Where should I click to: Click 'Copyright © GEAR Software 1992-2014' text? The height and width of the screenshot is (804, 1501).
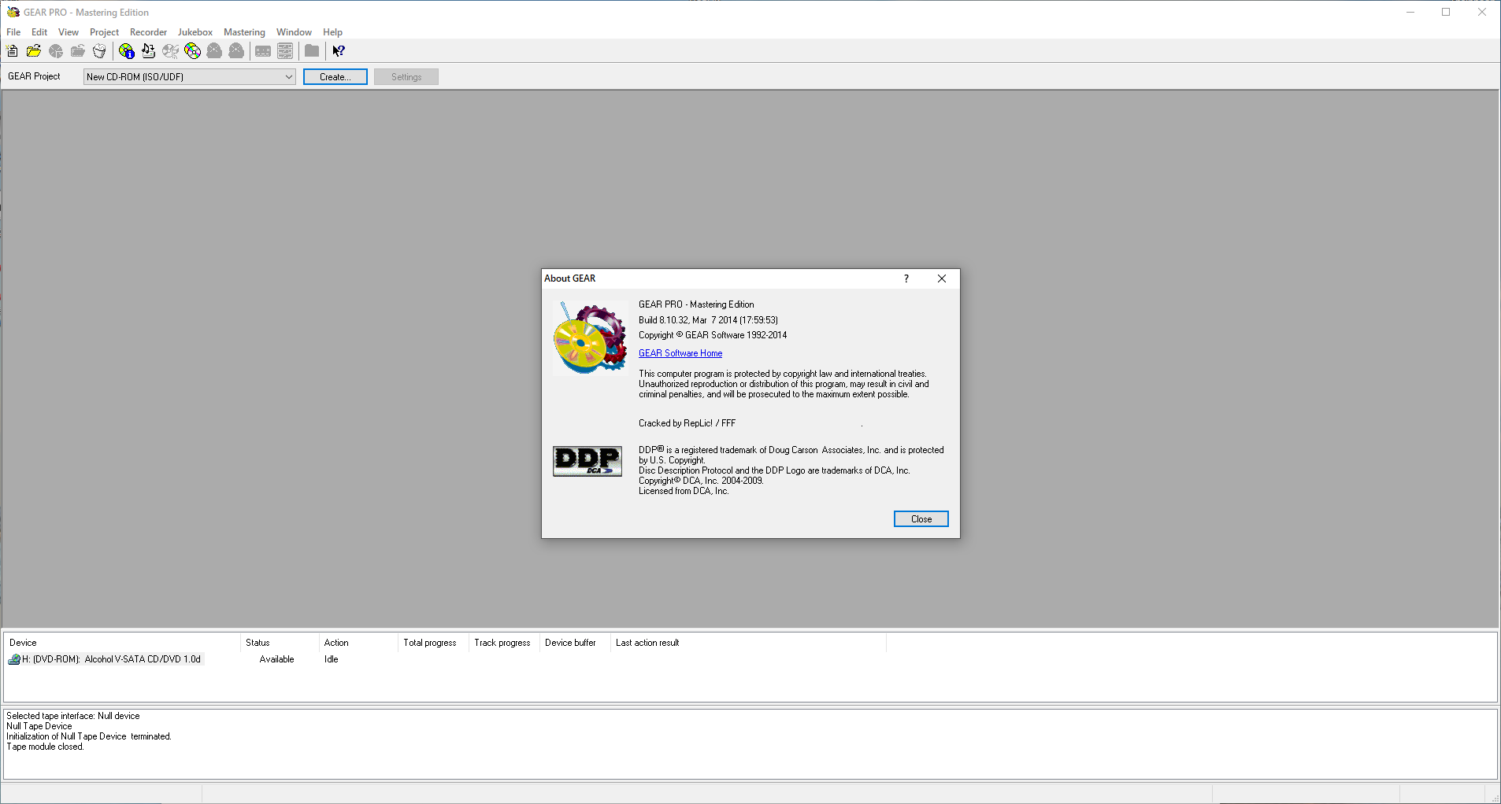coord(713,335)
